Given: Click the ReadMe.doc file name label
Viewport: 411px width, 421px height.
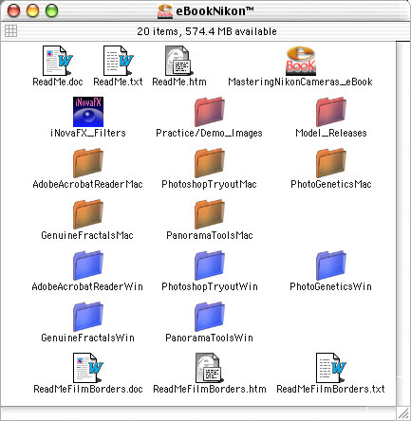Looking at the screenshot, I should tap(58, 82).
